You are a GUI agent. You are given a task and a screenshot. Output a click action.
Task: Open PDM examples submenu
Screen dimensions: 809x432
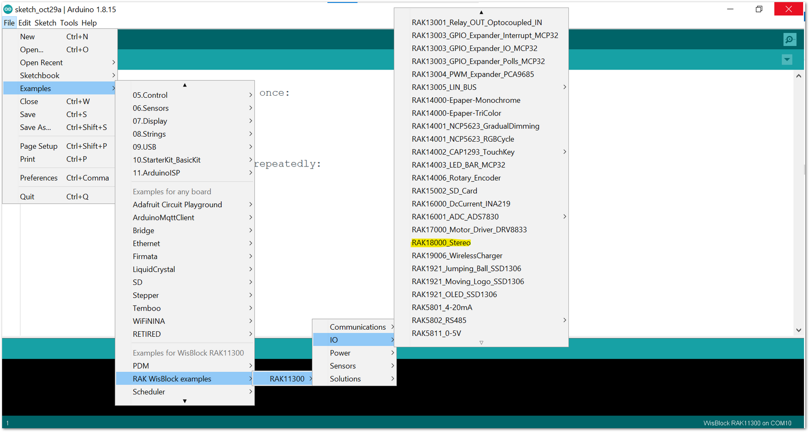coord(185,366)
